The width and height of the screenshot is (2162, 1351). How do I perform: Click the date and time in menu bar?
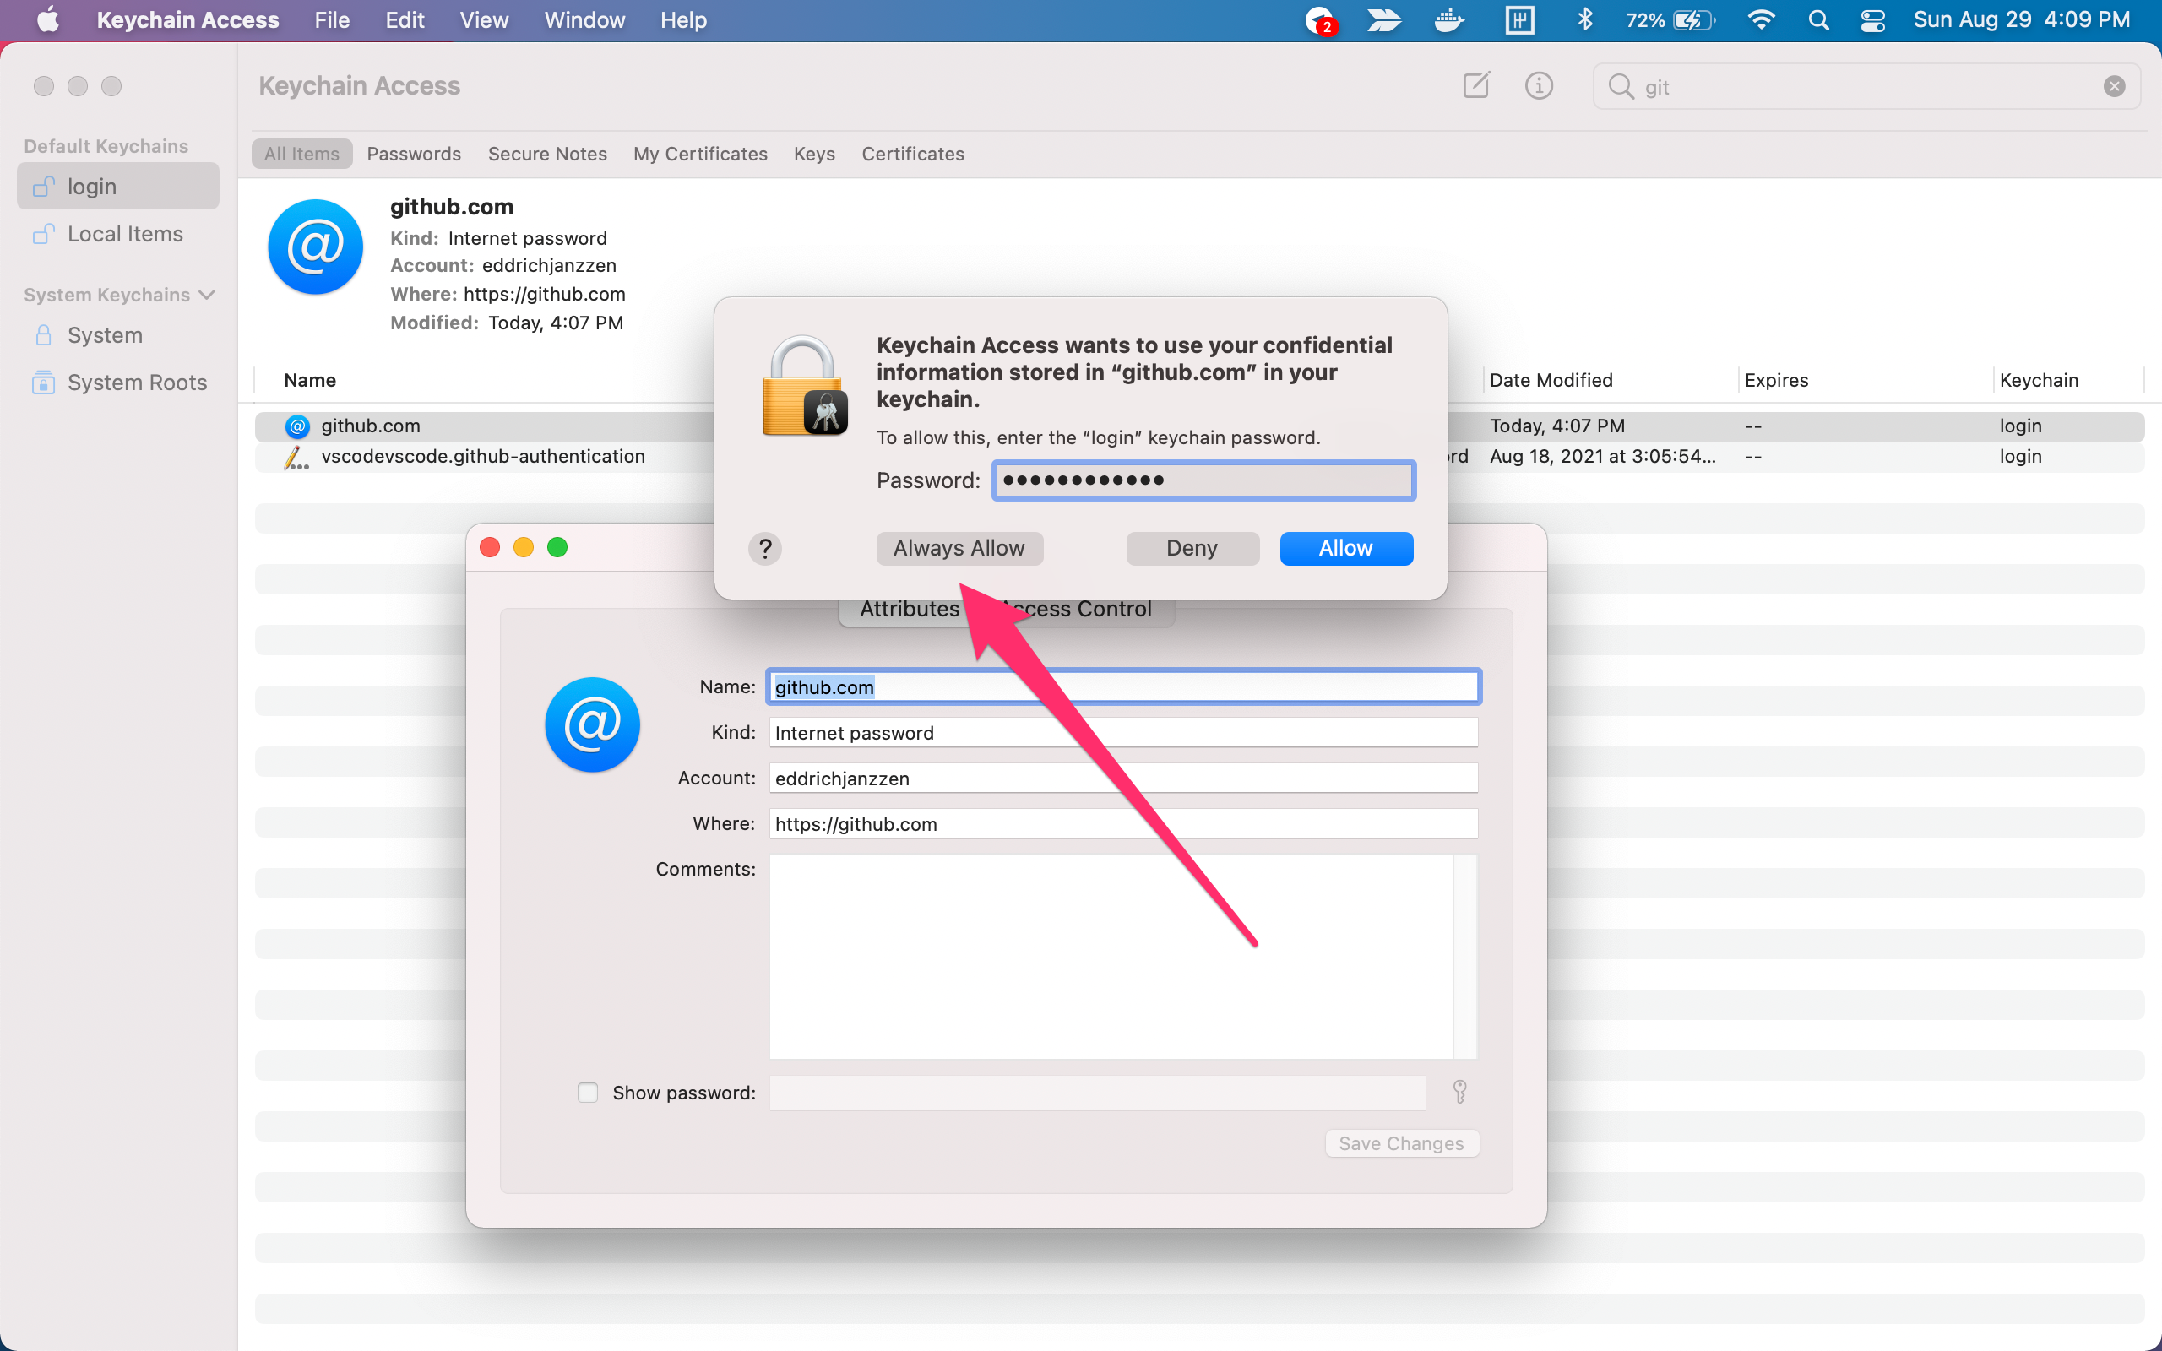pyautogui.click(x=2022, y=19)
